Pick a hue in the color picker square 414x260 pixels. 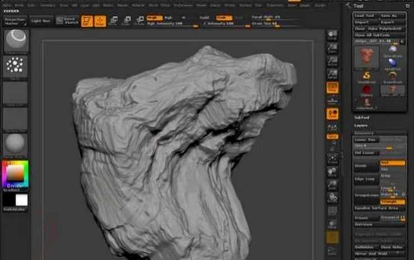tap(15, 174)
